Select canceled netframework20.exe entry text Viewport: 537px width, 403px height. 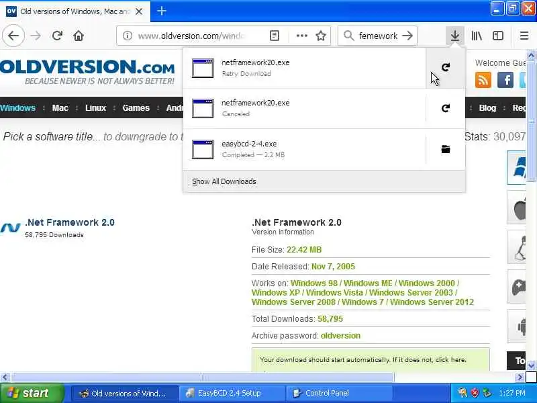[256, 108]
